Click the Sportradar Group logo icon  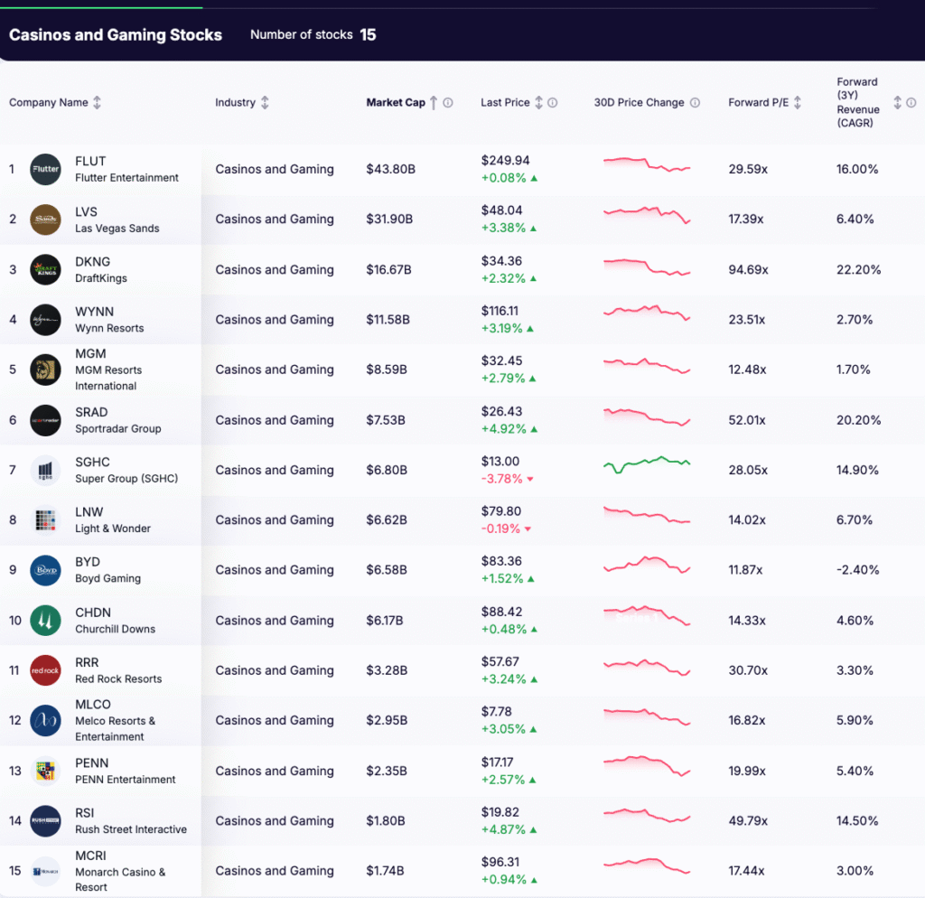coord(44,420)
